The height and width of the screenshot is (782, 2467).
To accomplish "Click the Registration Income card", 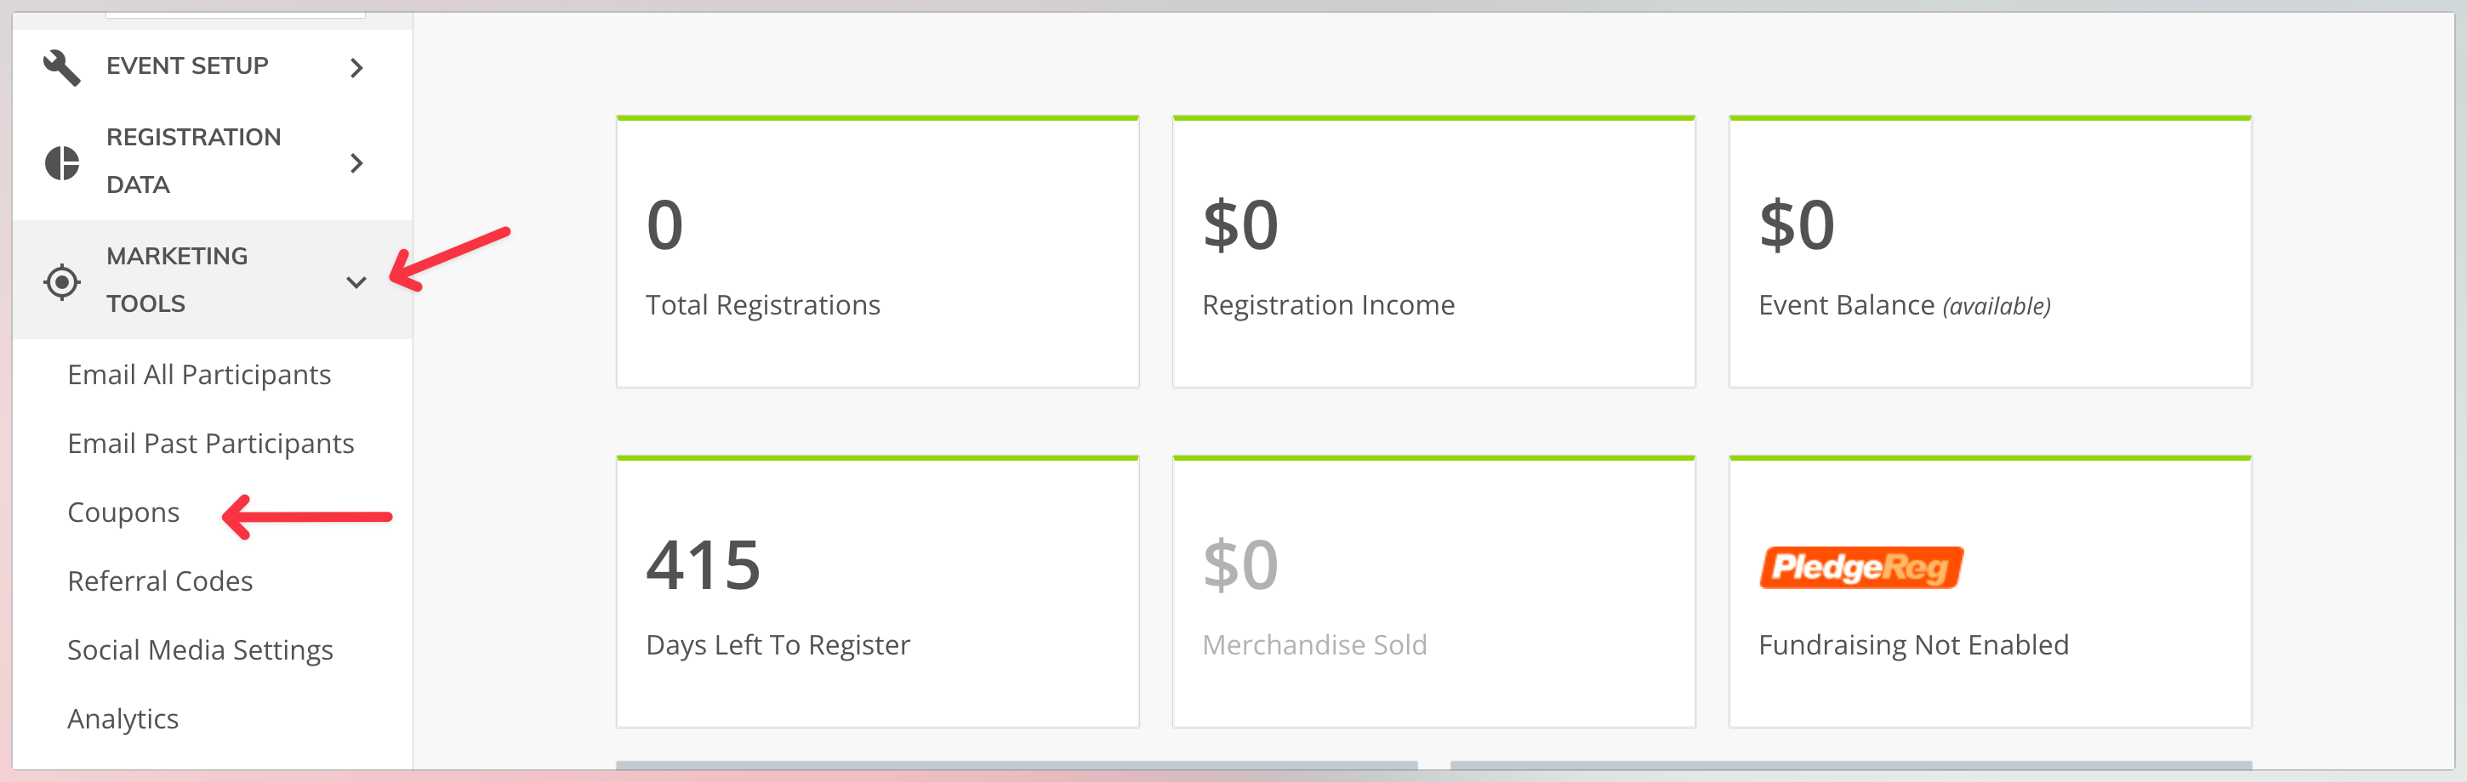I will click(x=1433, y=252).
